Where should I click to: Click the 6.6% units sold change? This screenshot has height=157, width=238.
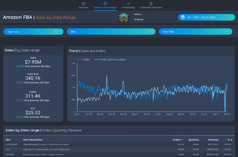point(20,83)
